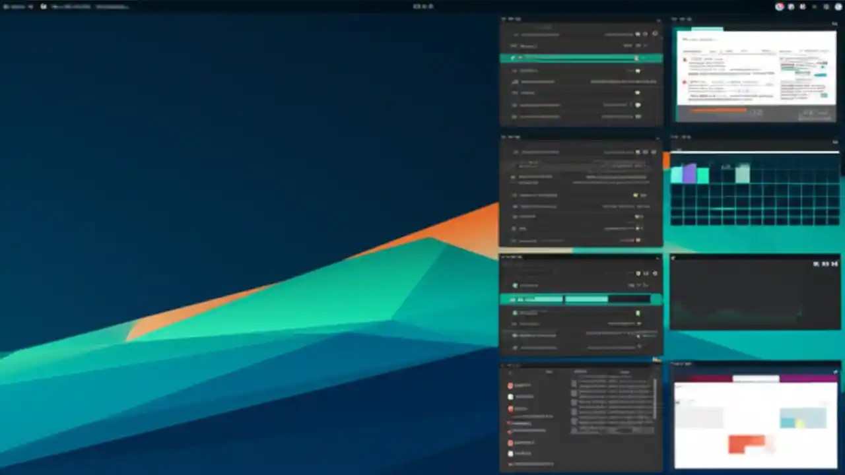845x475 pixels.
Task: Enable the toggle next to the last settings entry
Action: [637, 117]
